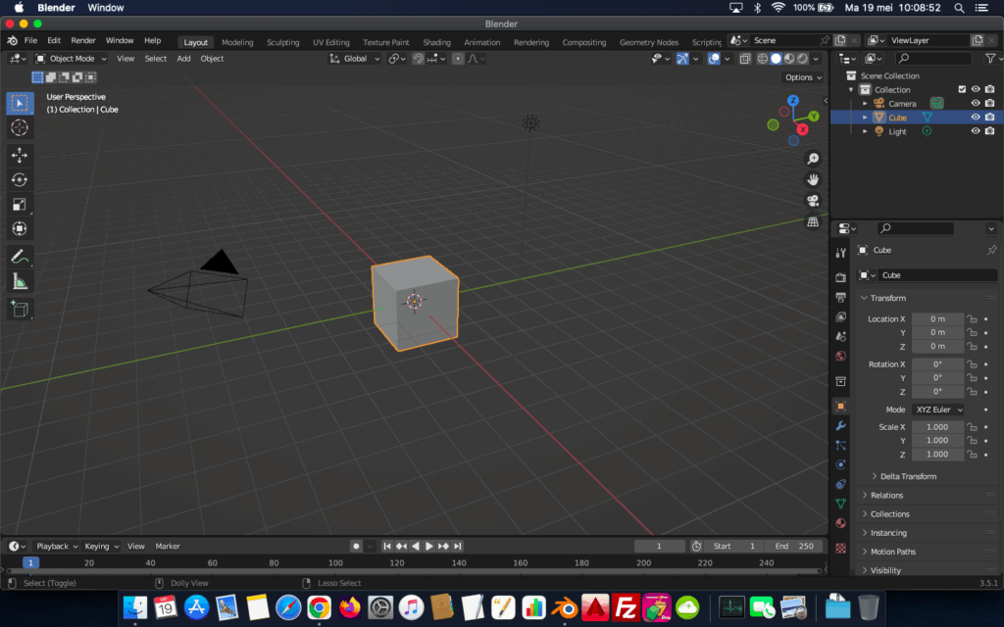
Task: Open the Global transform orientation dropdown
Action: coord(353,58)
